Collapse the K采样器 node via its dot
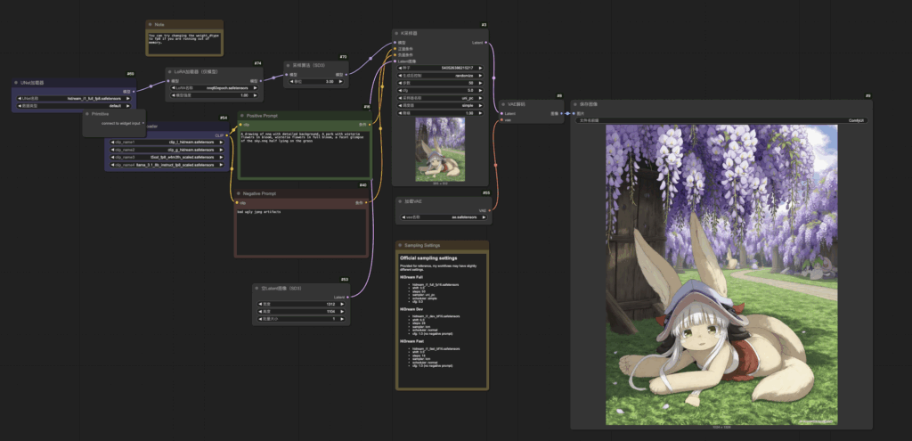The height and width of the screenshot is (441, 912). click(396, 33)
